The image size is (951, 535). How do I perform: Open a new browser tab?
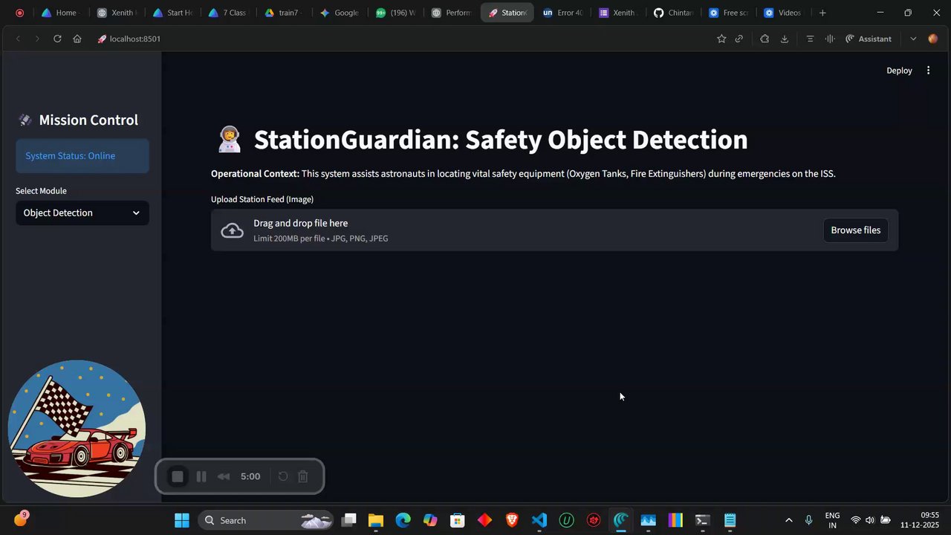point(822,13)
